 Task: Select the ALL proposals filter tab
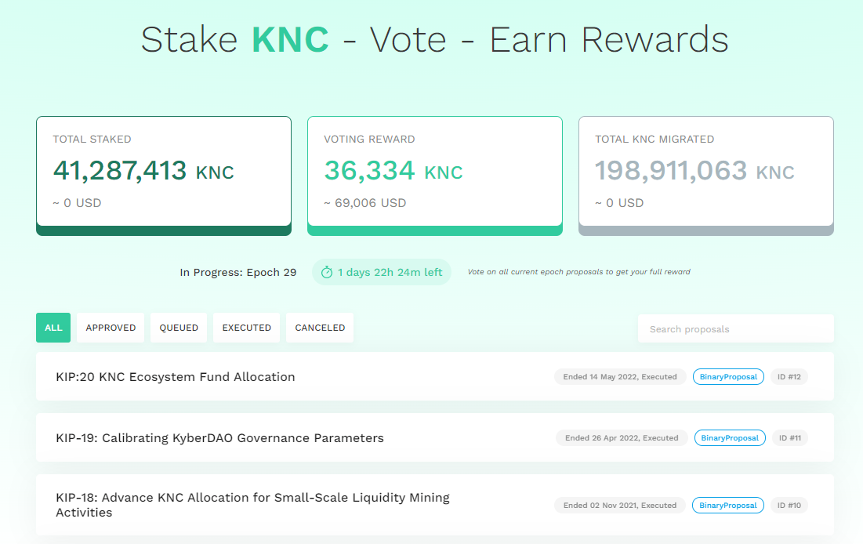tap(53, 328)
